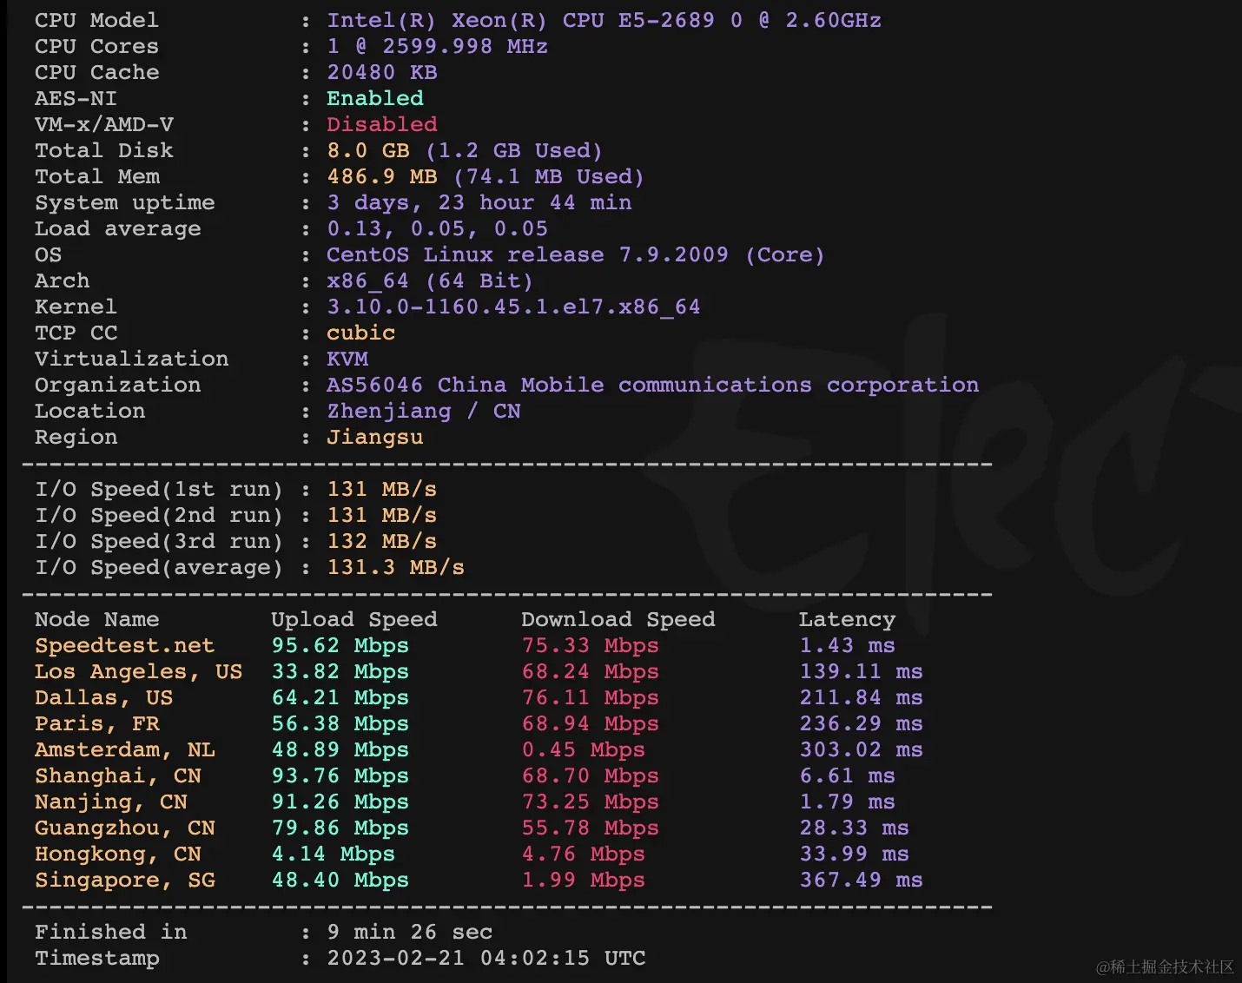Click Nanjing download speed 73.25 Mbps
The width and height of the screenshot is (1242, 983).
590,802
